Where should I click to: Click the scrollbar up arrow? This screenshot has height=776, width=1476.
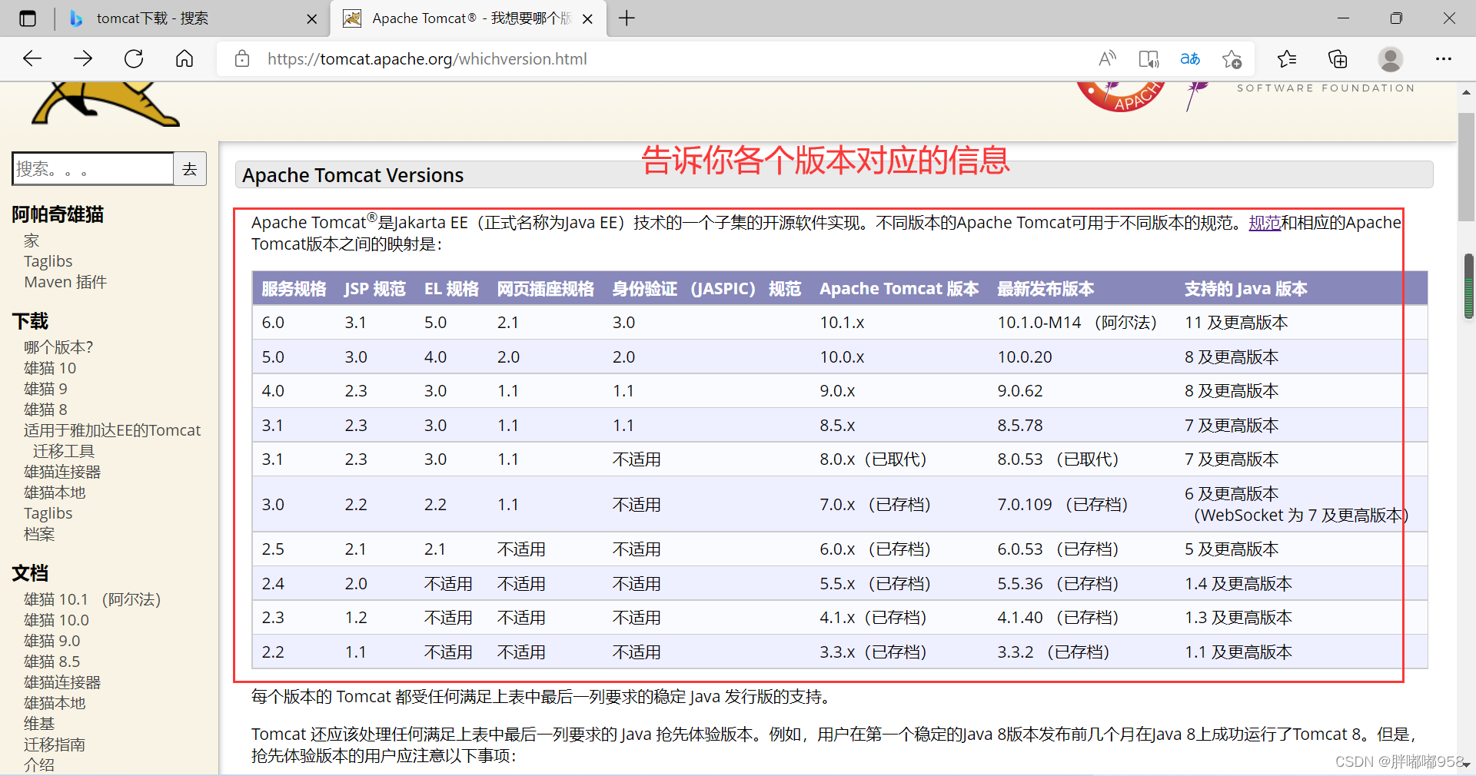point(1466,92)
